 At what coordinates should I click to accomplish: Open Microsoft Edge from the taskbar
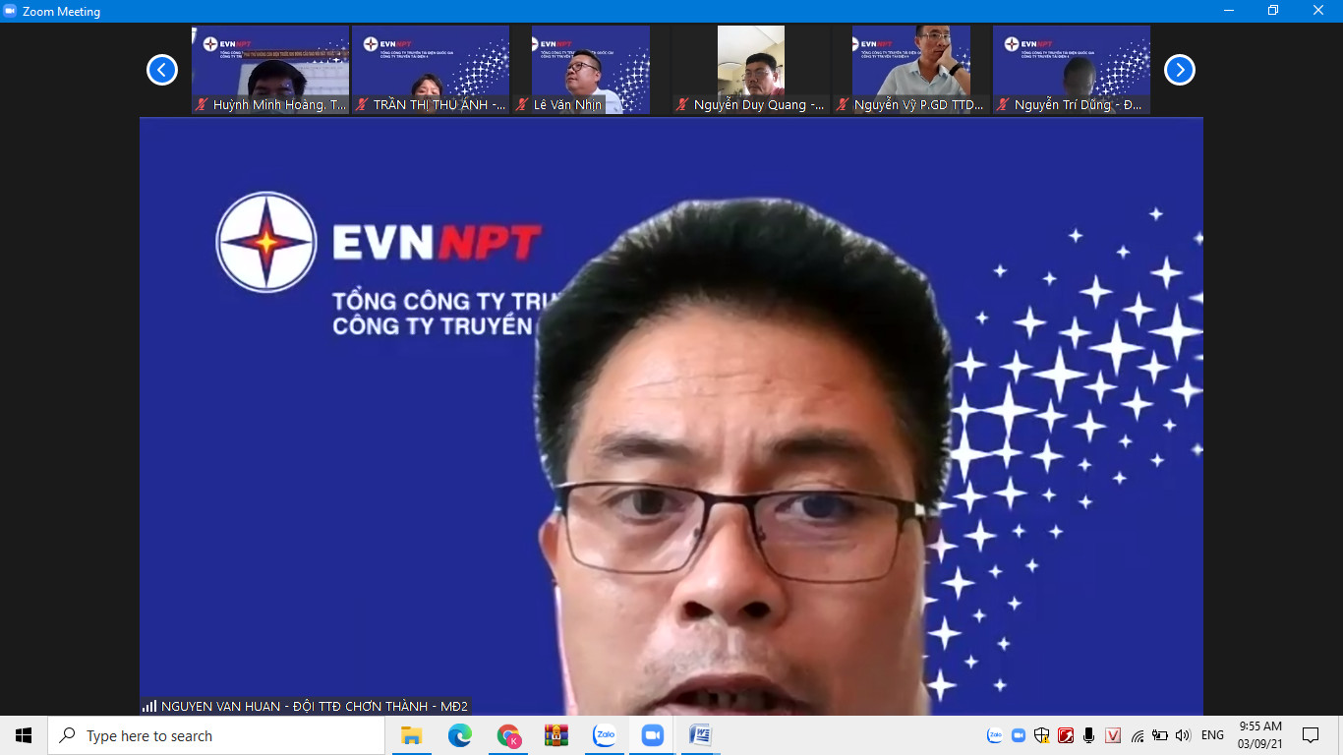459,735
